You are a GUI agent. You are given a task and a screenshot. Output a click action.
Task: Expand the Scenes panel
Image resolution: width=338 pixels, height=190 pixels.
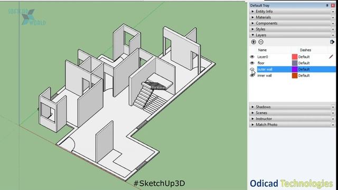[252, 113]
